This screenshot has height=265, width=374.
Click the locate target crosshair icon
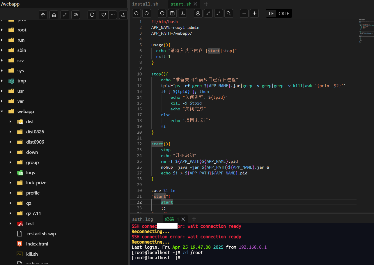[x=43, y=15]
